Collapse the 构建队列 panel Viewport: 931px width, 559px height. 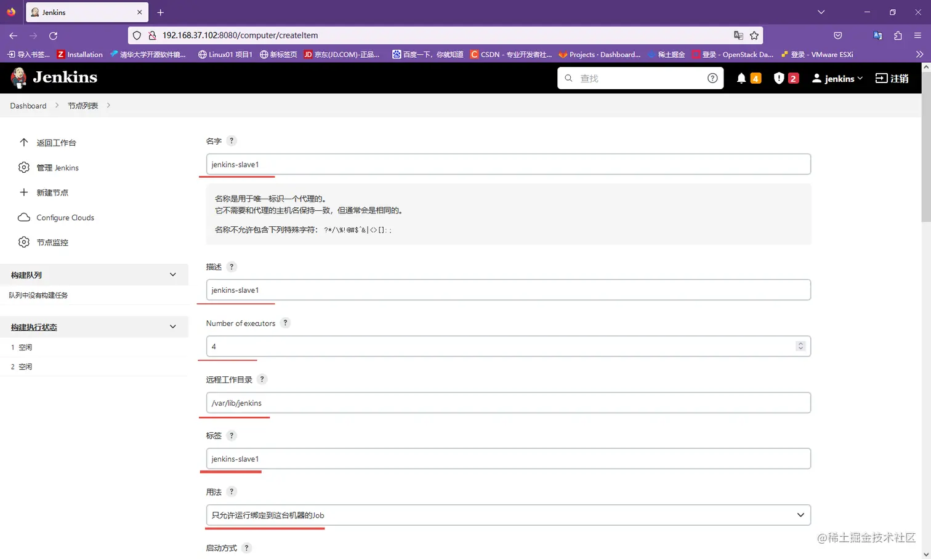pos(173,275)
